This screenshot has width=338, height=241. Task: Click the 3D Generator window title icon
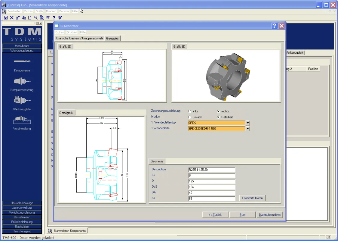(57, 26)
